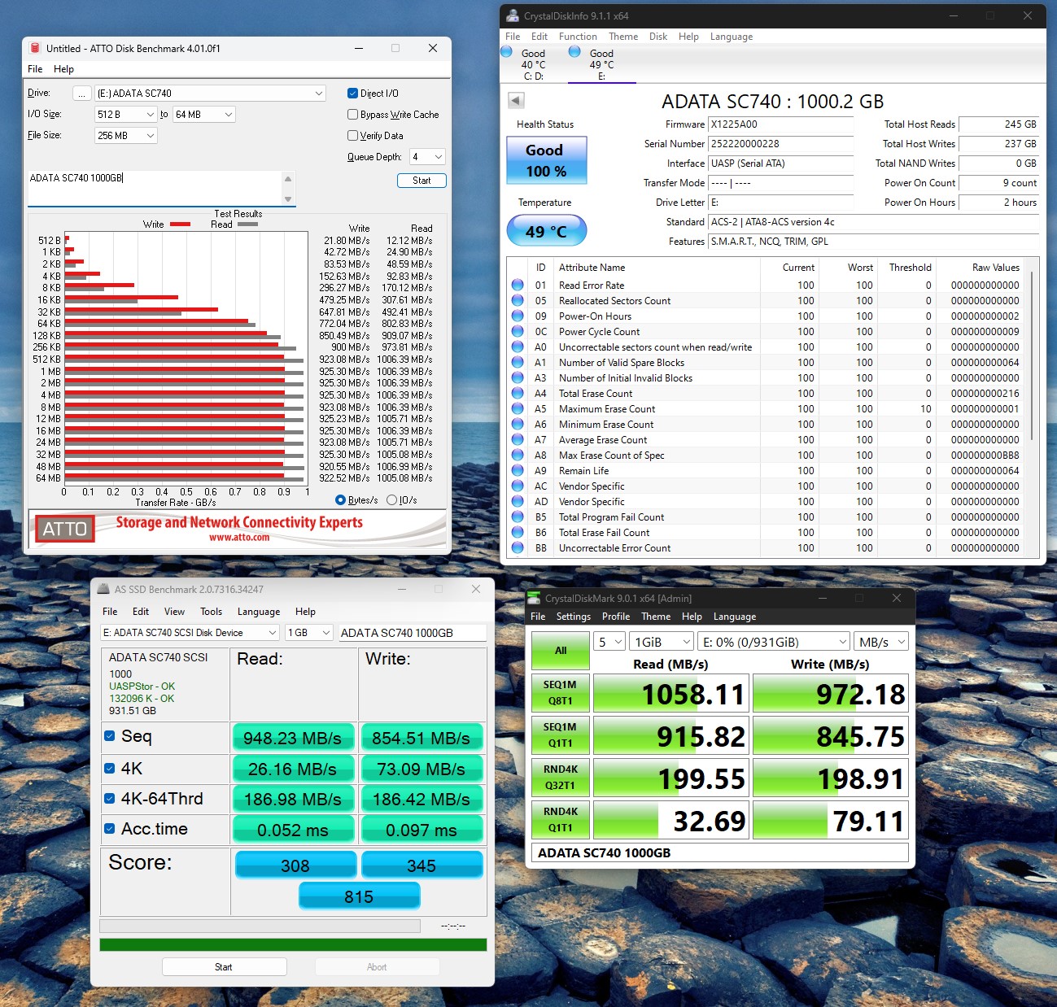Click the ATTO description text field
This screenshot has height=1007, width=1057.
tap(155, 187)
